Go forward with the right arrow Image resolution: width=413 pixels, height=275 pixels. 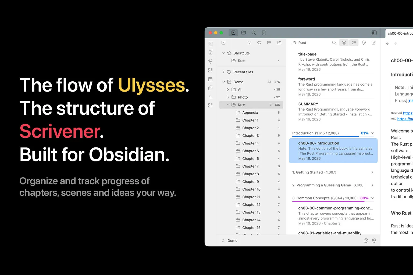[395, 43]
